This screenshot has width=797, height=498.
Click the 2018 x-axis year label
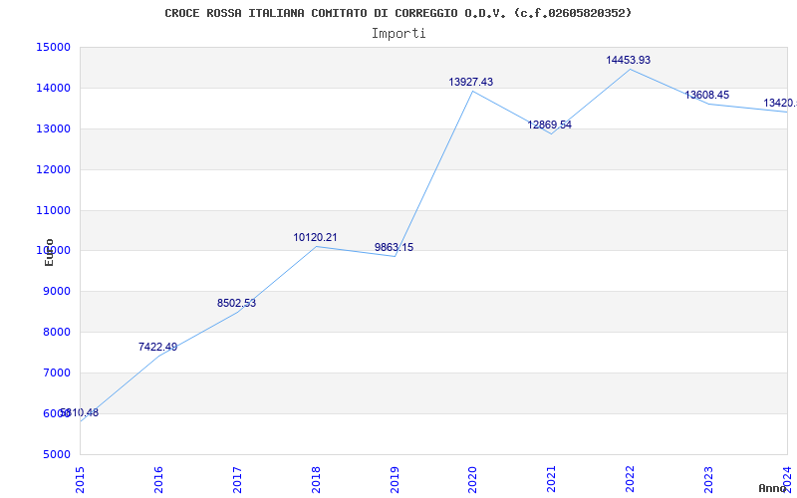coord(316,479)
